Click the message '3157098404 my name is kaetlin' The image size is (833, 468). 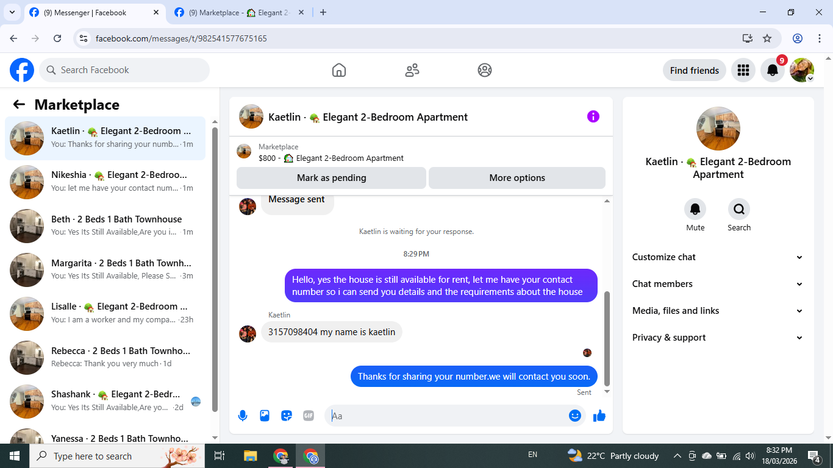(332, 332)
